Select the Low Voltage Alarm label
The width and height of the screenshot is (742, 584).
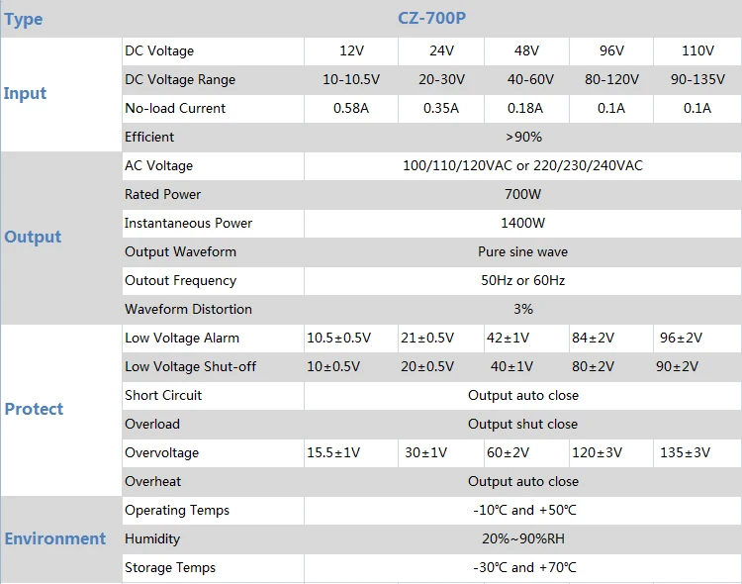click(182, 339)
